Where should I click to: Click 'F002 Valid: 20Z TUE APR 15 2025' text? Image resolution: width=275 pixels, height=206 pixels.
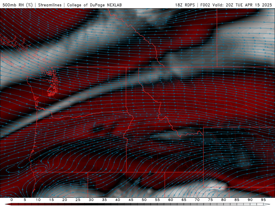pyautogui.click(x=236, y=5)
